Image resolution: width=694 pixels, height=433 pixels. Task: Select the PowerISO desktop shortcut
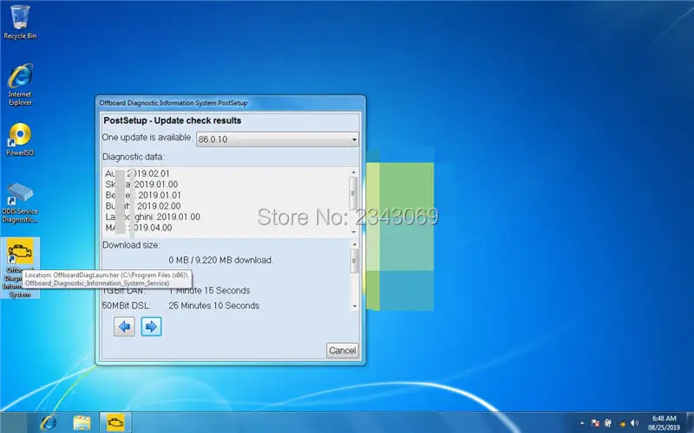point(20,139)
